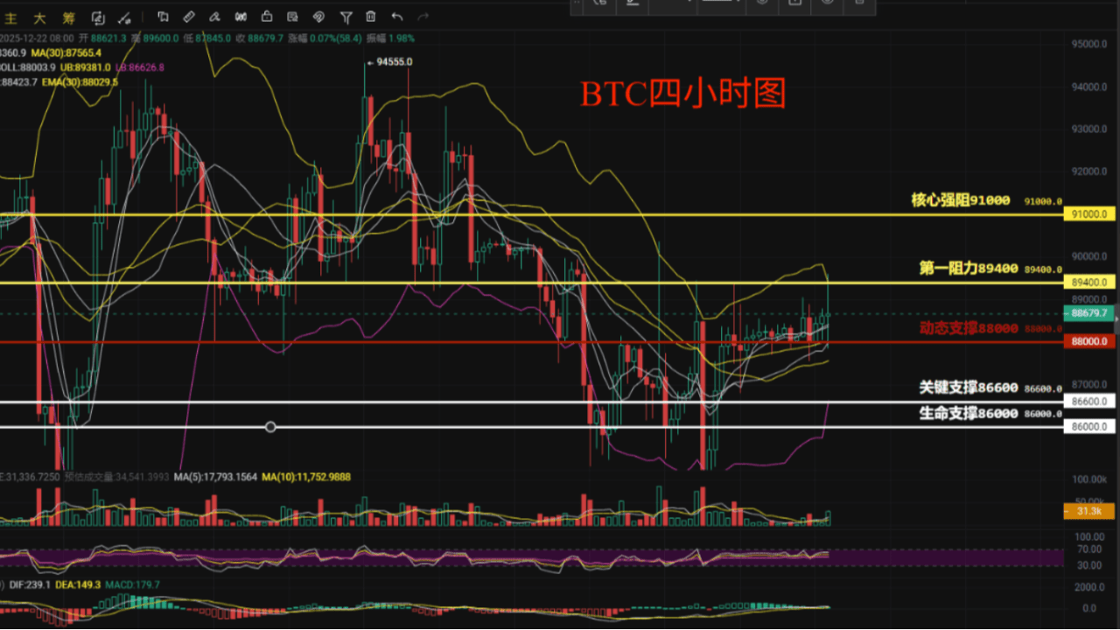Click the red 88000.0 price axis tag
The image size is (1120, 630).
click(1089, 342)
